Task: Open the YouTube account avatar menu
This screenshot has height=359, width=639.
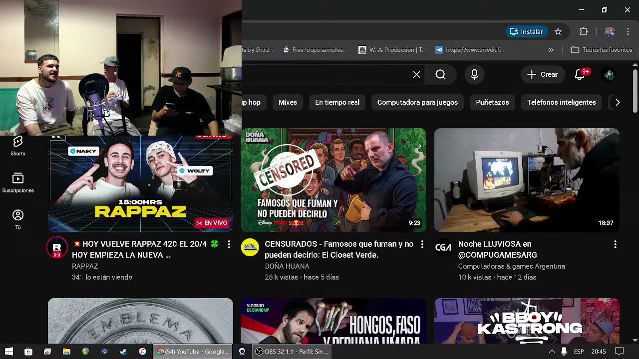Action: [609, 74]
